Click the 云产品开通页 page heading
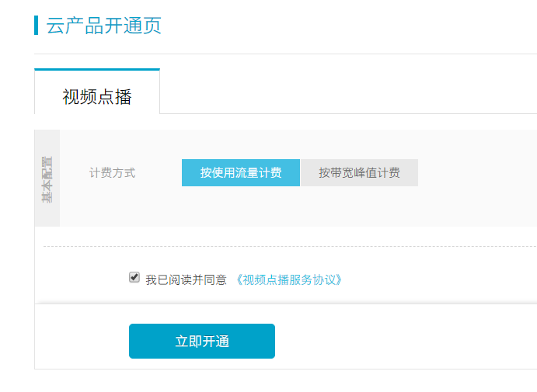 [104, 25]
